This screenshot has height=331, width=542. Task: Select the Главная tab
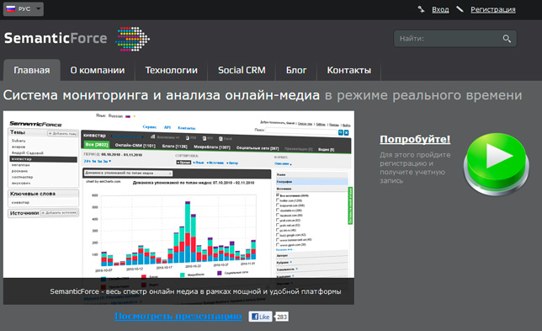32,70
